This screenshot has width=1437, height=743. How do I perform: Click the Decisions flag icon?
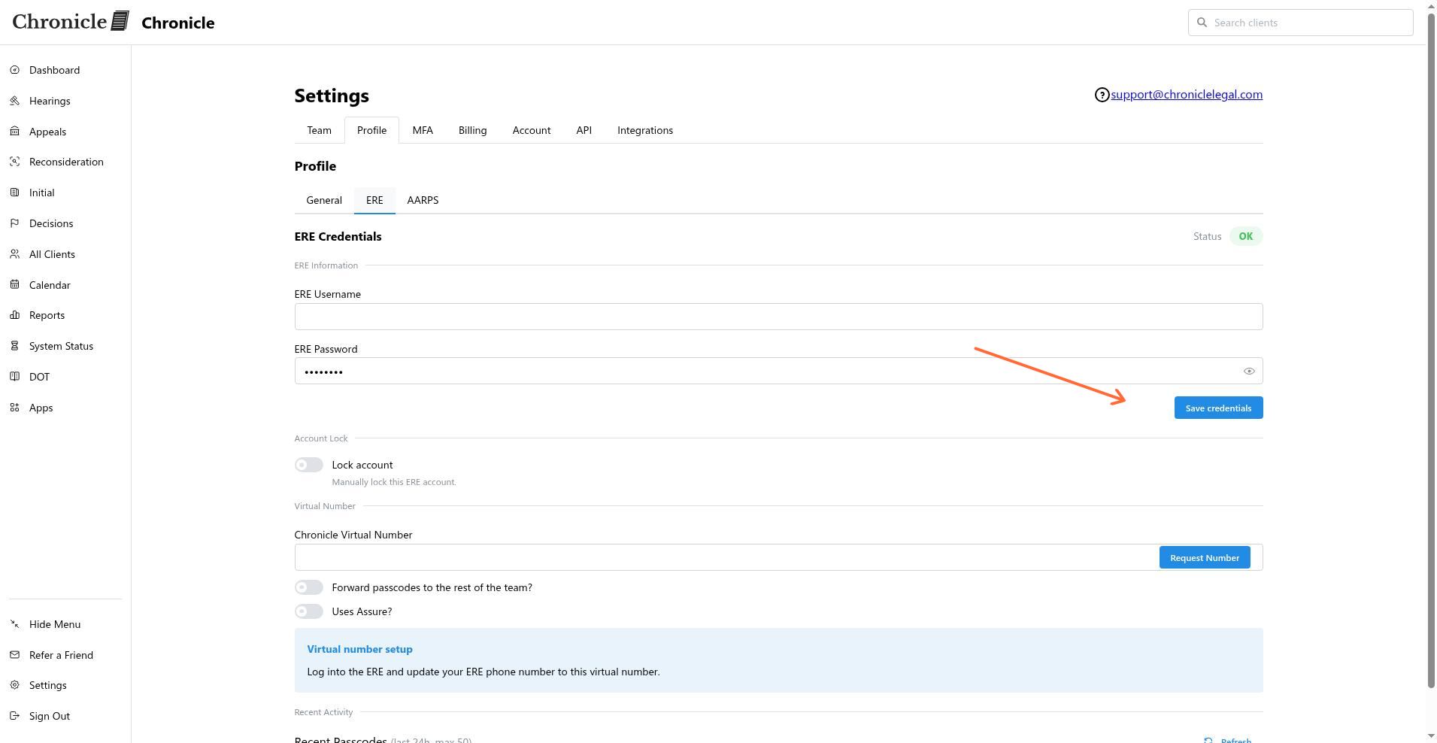coord(14,223)
